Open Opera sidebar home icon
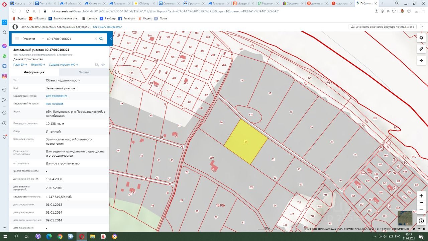428x241 pixels. [4, 22]
